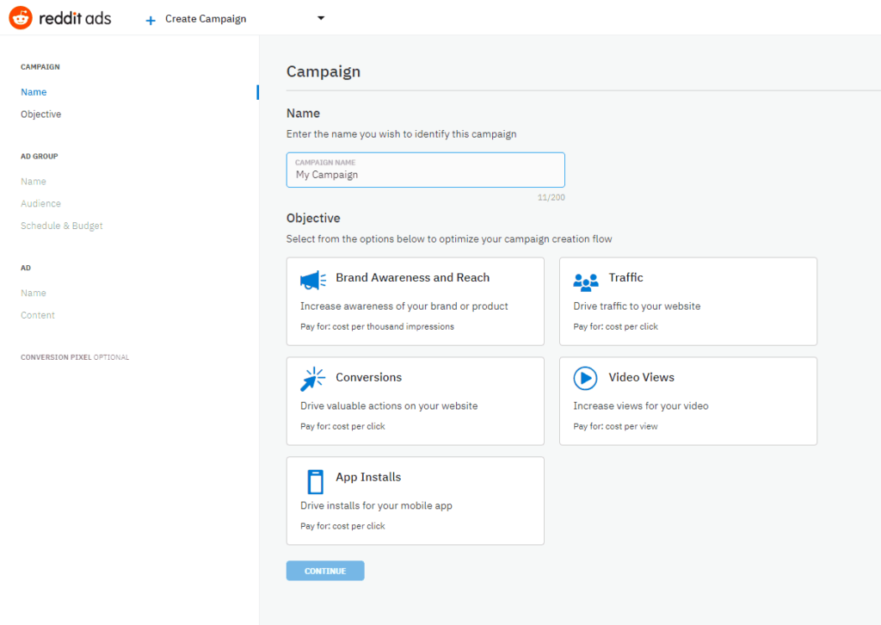Viewport: 881px width, 625px height.
Task: Open Name under Ad Group section
Action: click(x=34, y=182)
